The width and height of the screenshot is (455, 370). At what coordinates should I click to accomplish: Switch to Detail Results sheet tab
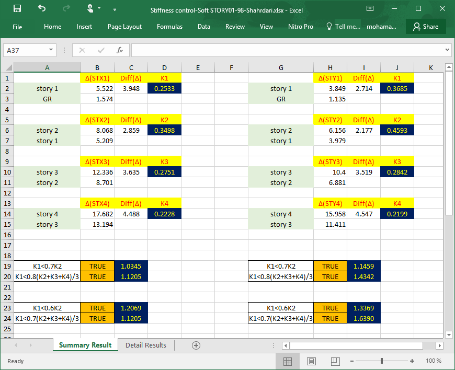point(145,345)
